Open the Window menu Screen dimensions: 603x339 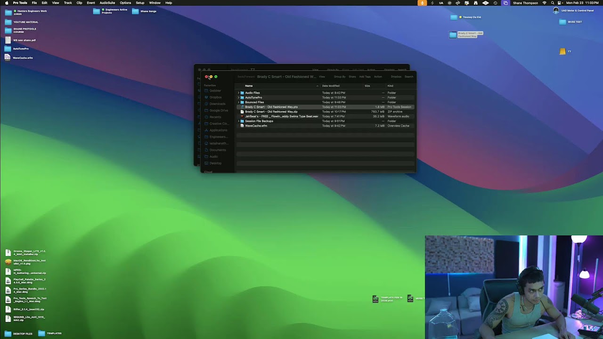pos(155,3)
